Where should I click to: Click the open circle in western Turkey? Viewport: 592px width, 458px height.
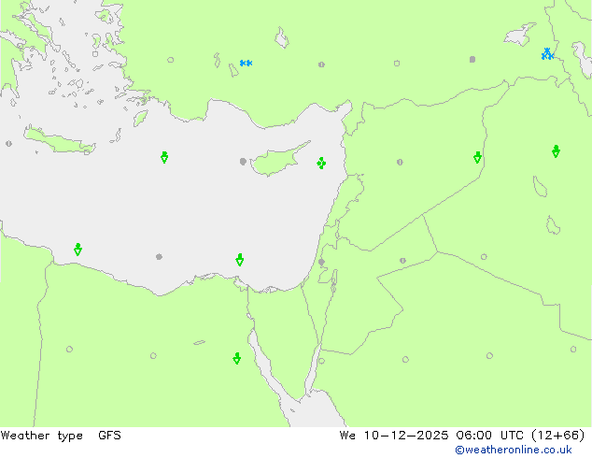coord(170,60)
